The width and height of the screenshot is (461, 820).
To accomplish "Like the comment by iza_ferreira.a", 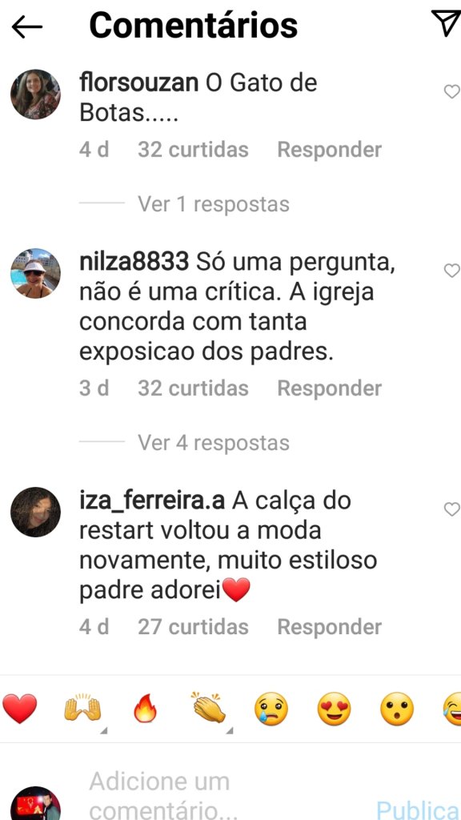I will click(x=451, y=509).
